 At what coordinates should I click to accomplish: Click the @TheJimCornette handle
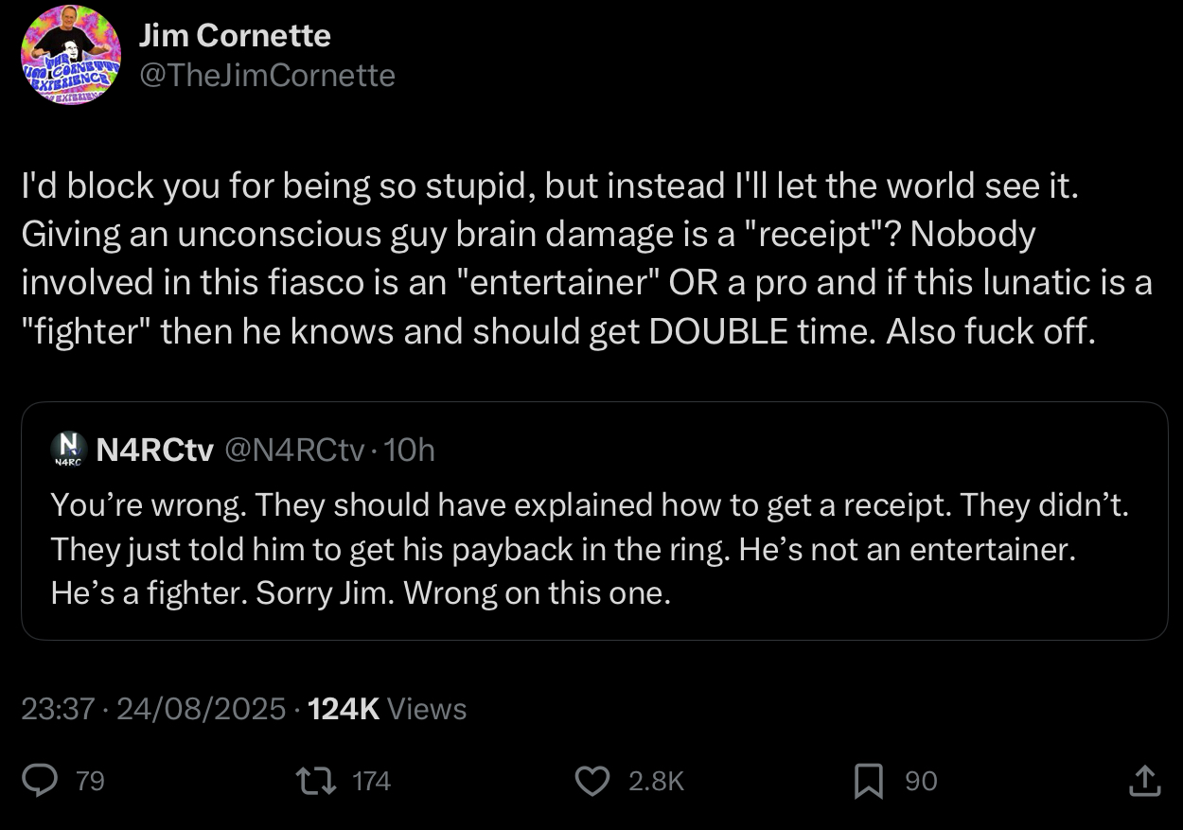[x=267, y=75]
